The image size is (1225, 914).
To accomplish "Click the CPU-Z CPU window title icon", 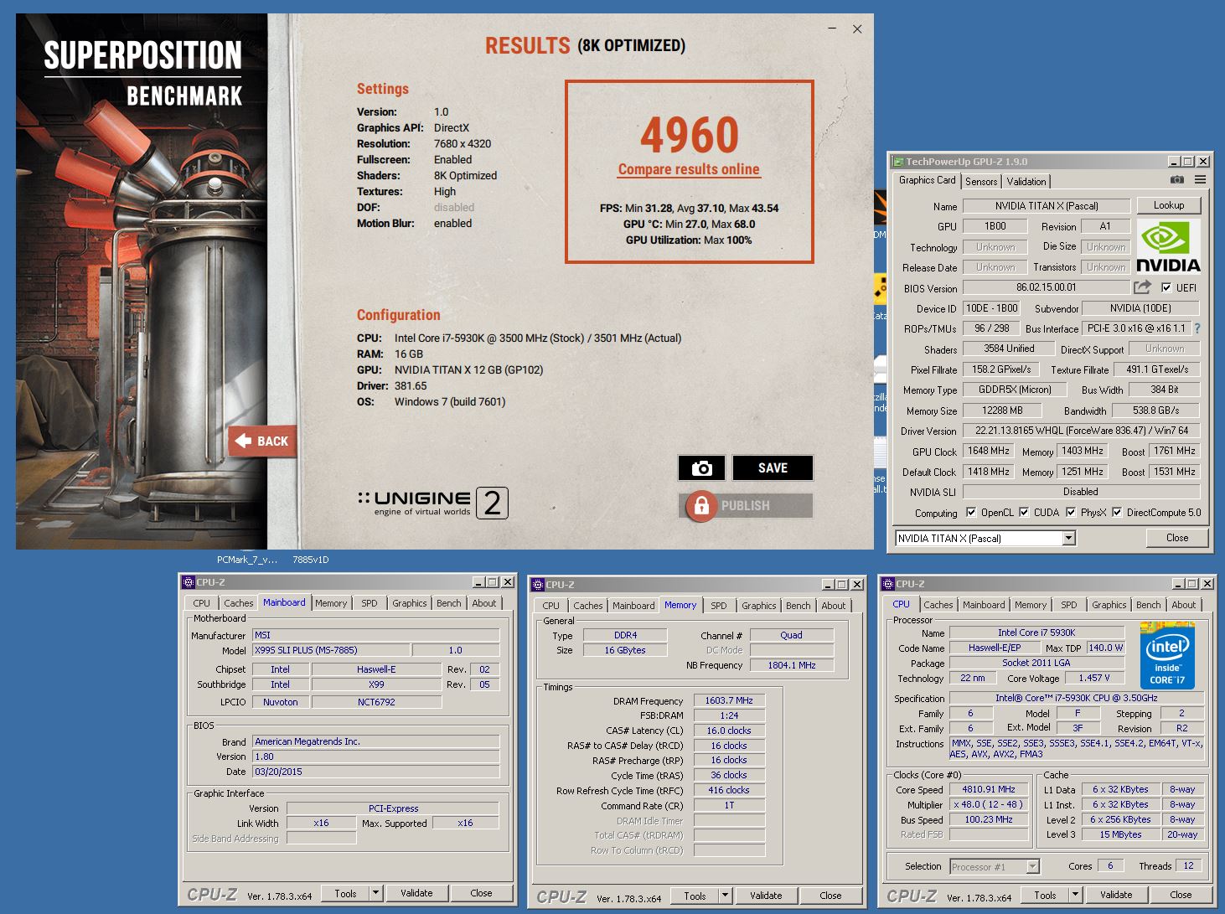I will pyautogui.click(x=889, y=584).
